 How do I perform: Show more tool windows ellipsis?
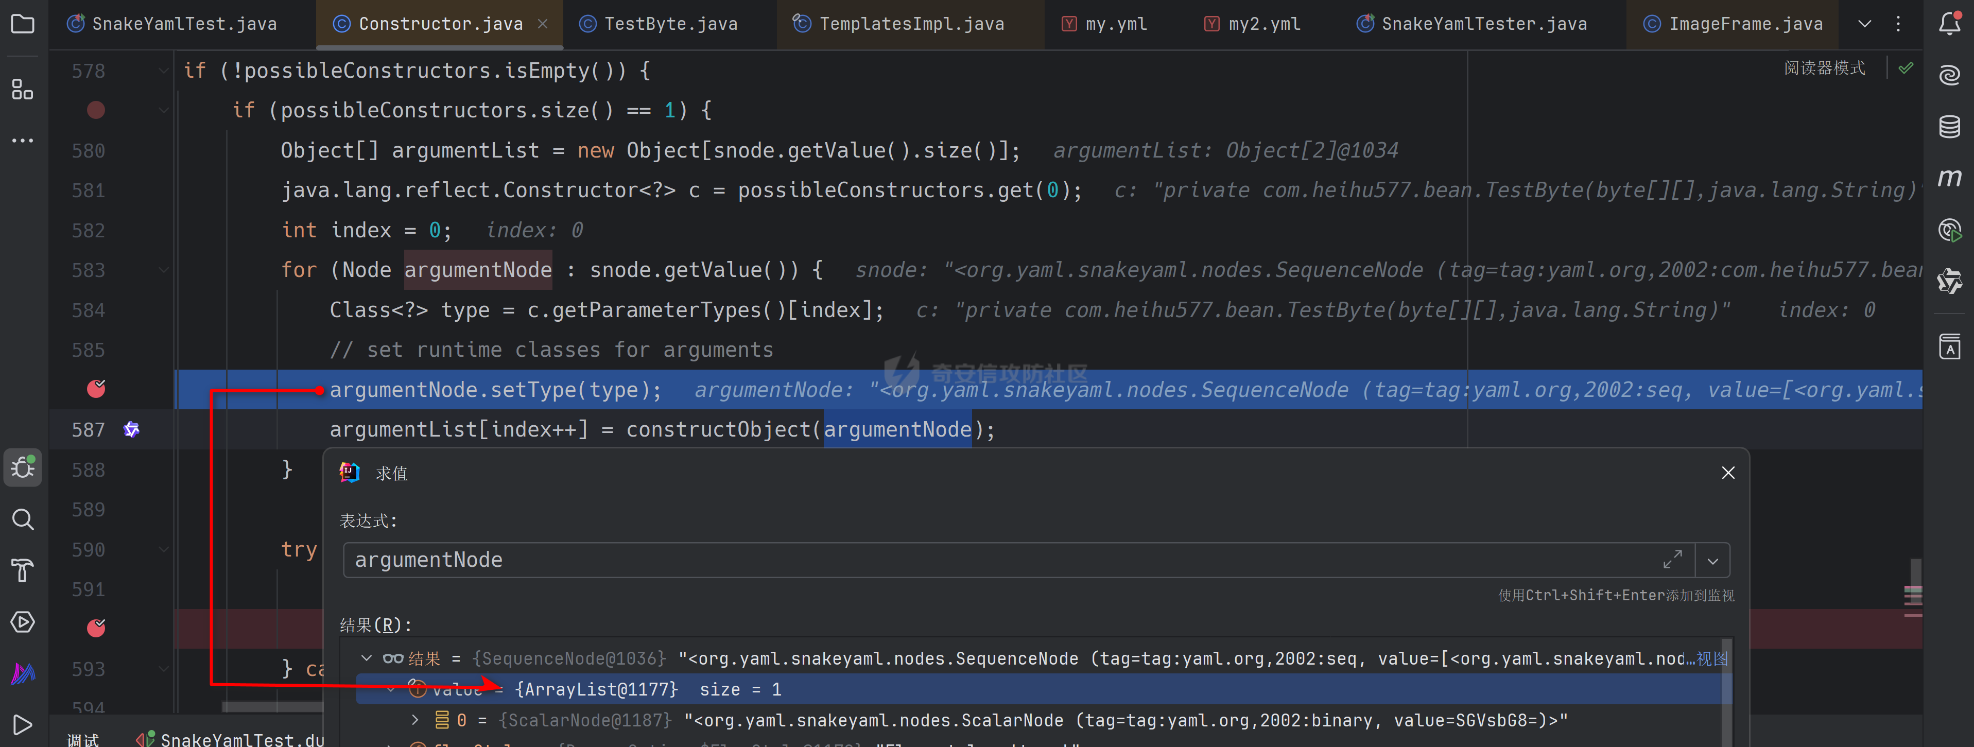click(x=23, y=140)
